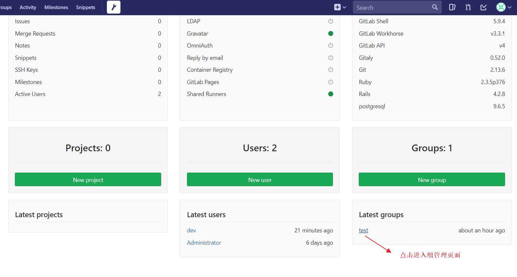The width and height of the screenshot is (517, 277).
Task: Click the 'GitLab Workhorse' component label
Action: pos(381,34)
